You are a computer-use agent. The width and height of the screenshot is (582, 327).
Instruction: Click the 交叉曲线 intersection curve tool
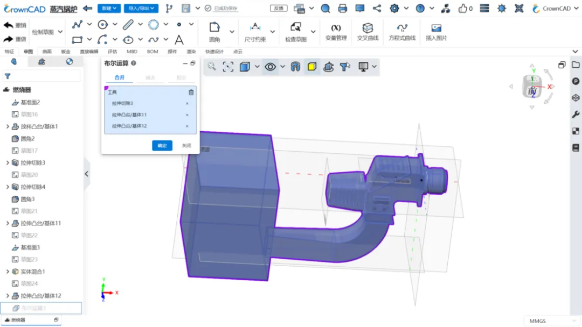[x=368, y=32]
